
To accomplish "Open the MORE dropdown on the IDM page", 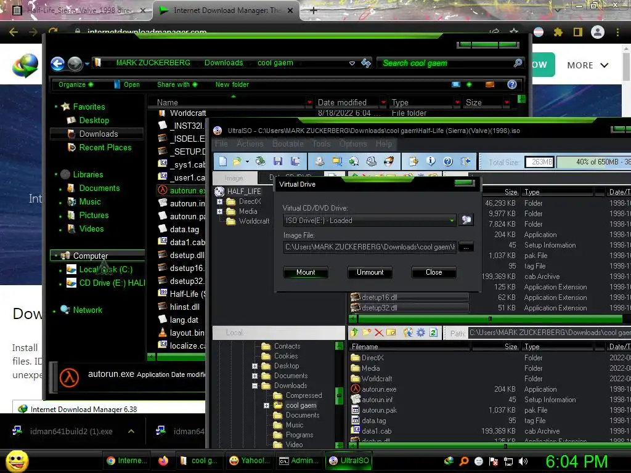I will click(587, 65).
